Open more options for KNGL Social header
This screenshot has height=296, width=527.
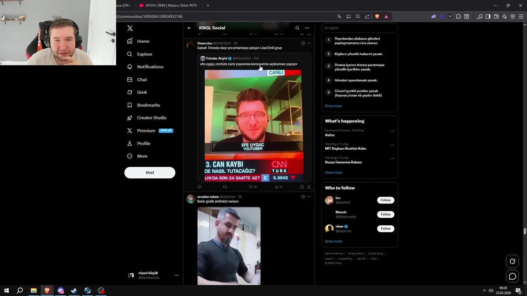307,28
